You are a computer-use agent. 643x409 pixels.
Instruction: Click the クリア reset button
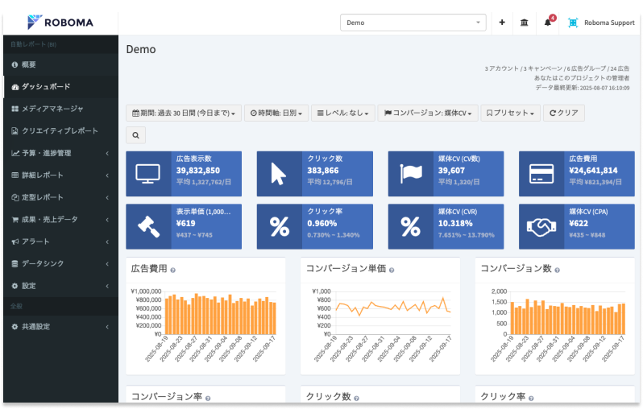(564, 114)
